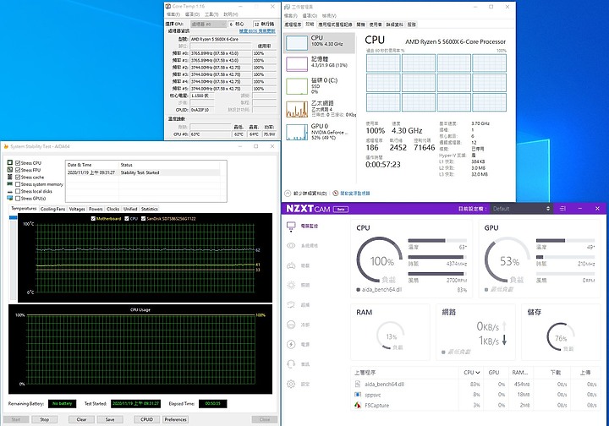Viewport: 609px width, 426px height.
Task: Toggle CPU temperature graph checkbox
Action: click(127, 218)
